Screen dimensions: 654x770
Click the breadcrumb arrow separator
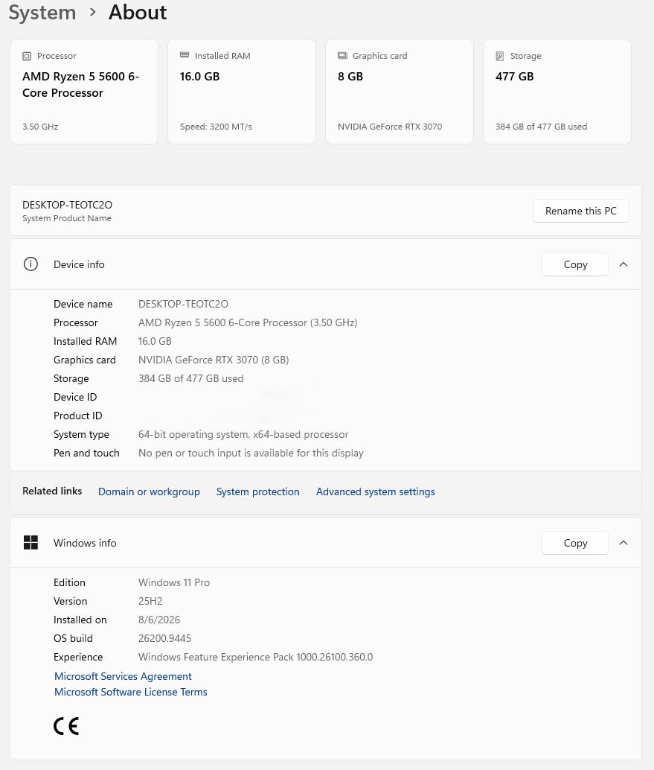pos(93,12)
